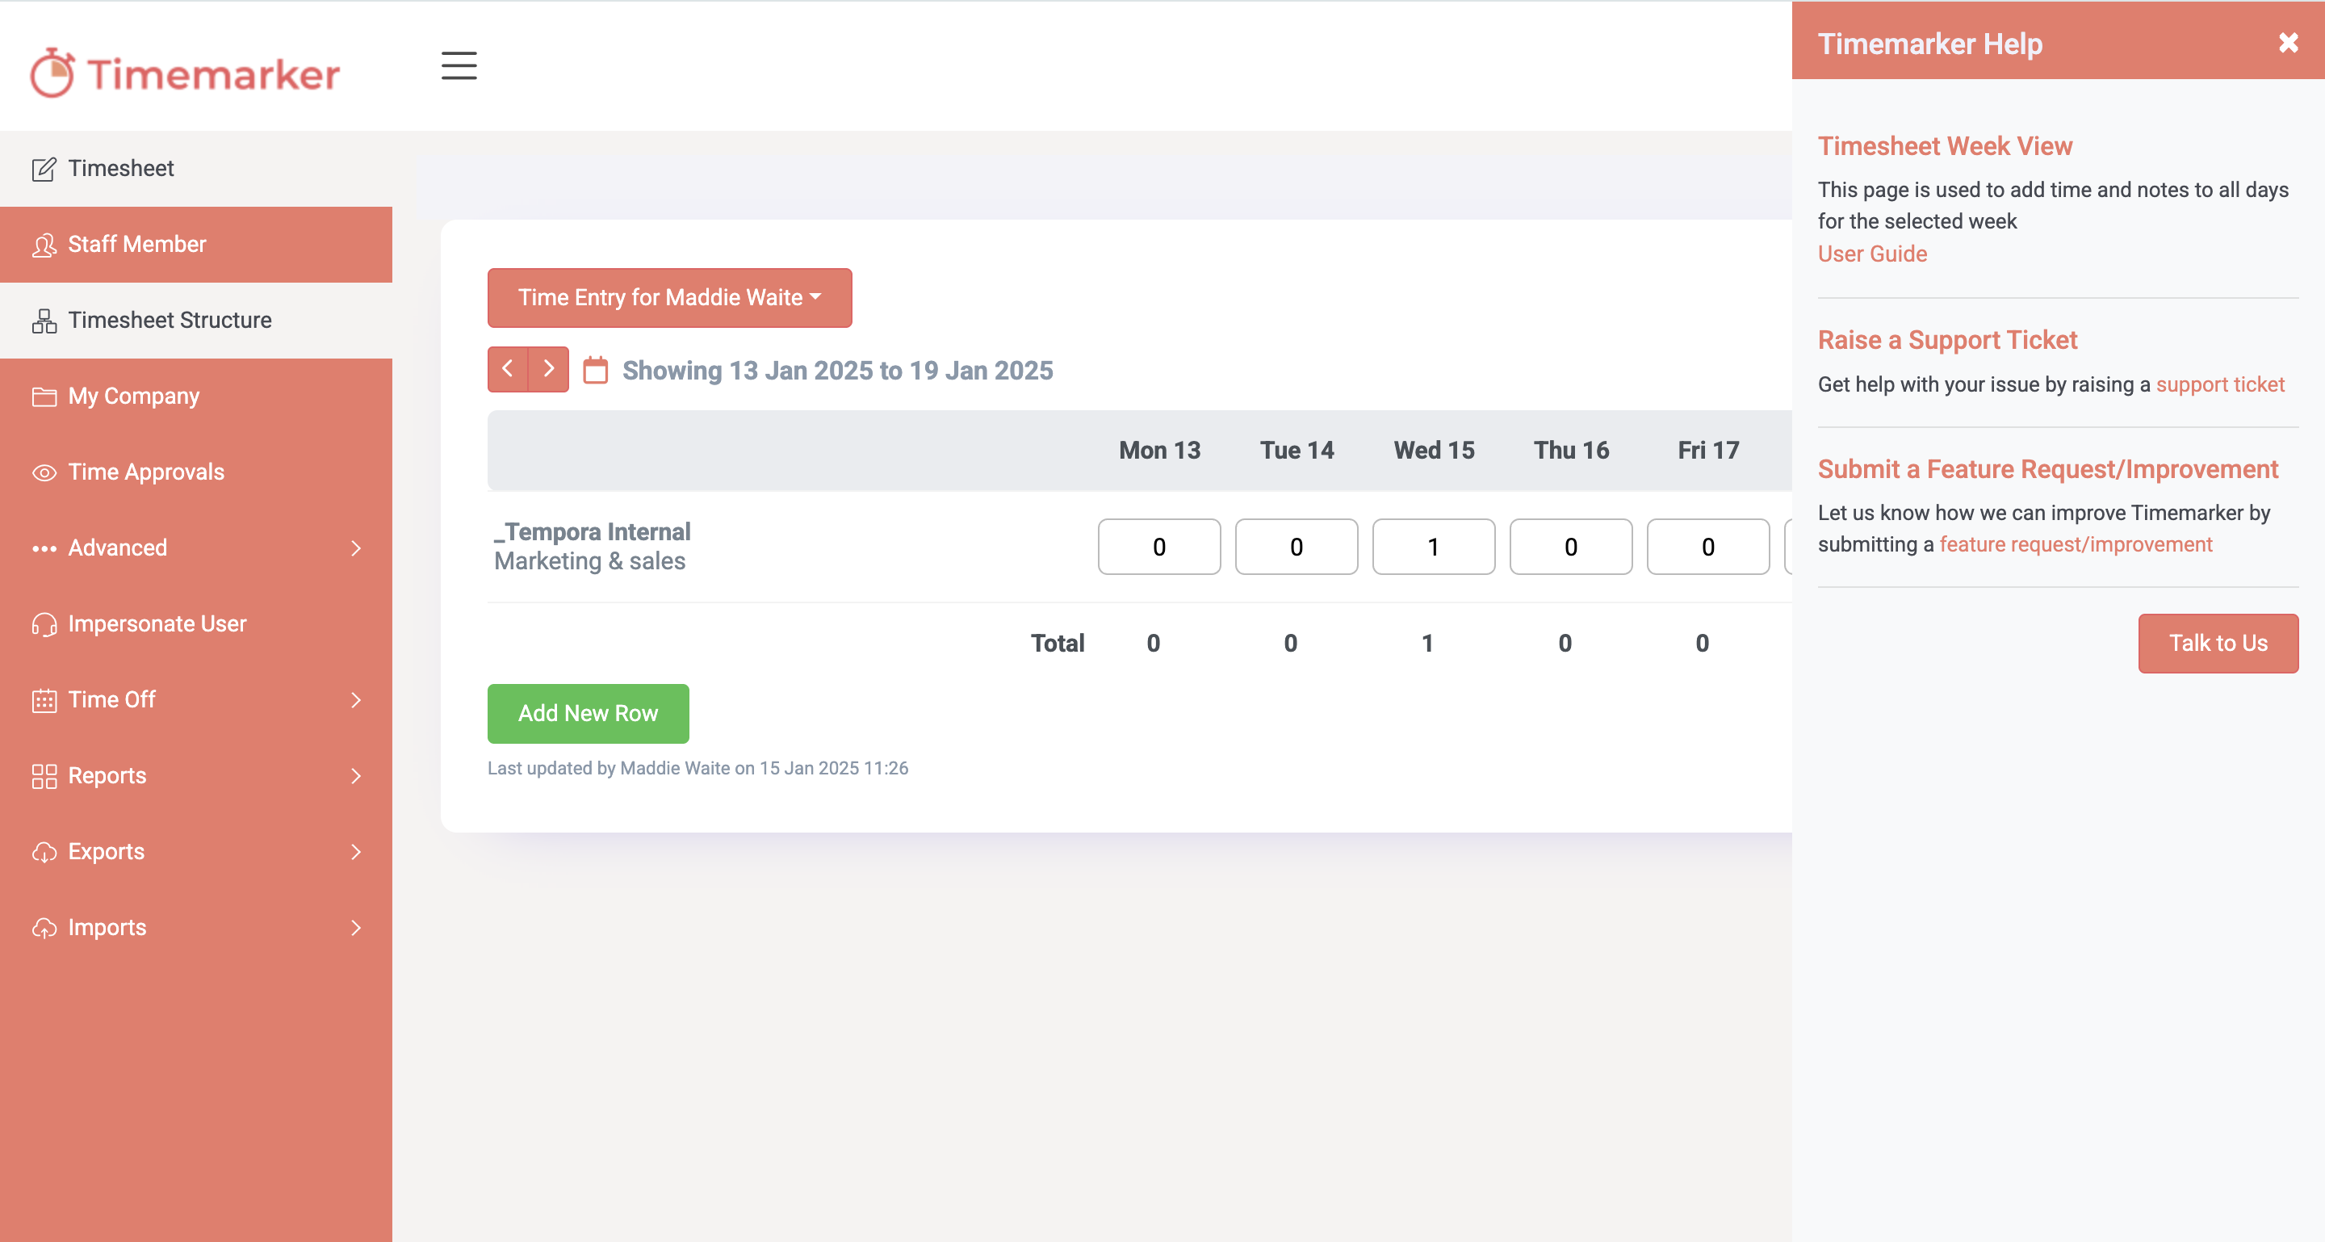
Task: Click the Imports cloud upload icon
Action: point(44,927)
